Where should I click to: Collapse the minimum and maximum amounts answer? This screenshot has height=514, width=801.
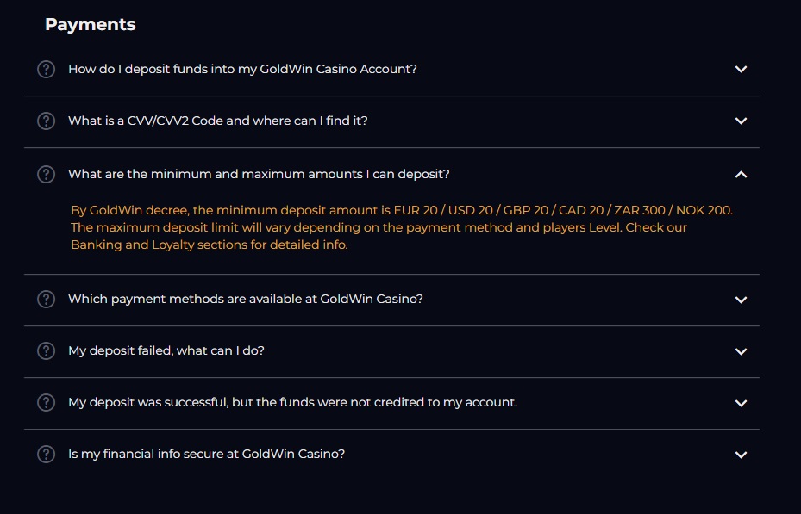pos(741,174)
